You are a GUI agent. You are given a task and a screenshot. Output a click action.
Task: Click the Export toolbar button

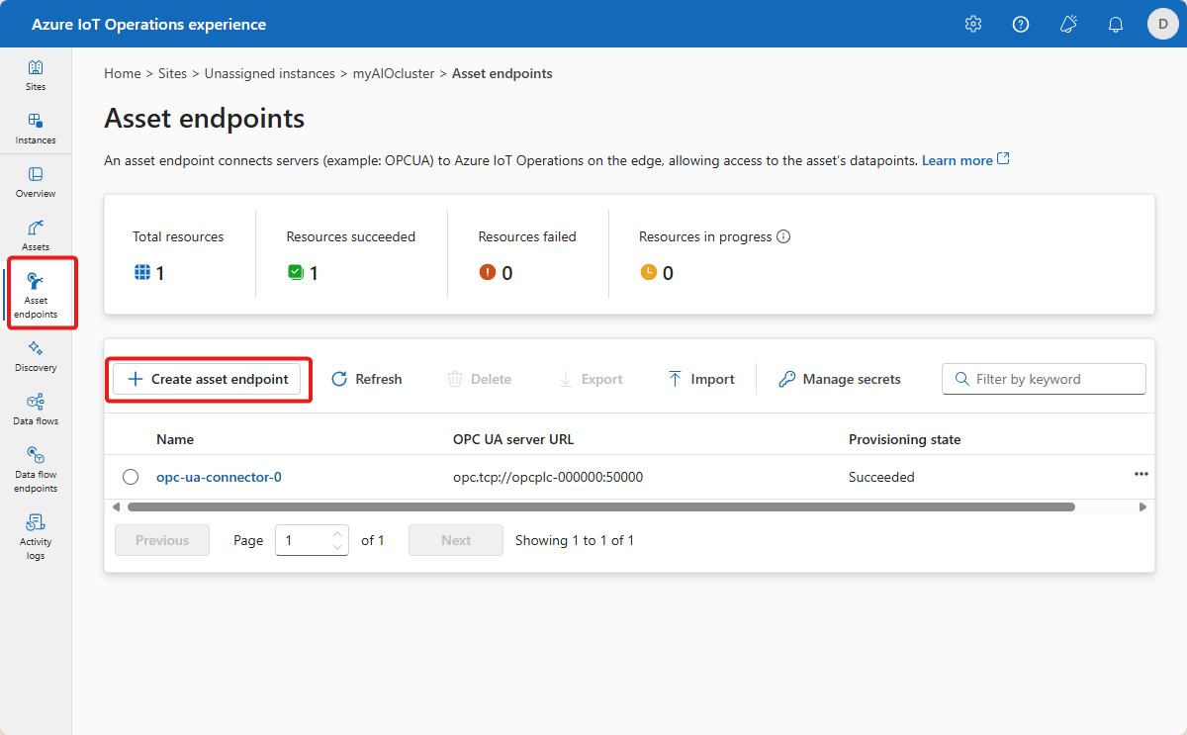(x=591, y=379)
